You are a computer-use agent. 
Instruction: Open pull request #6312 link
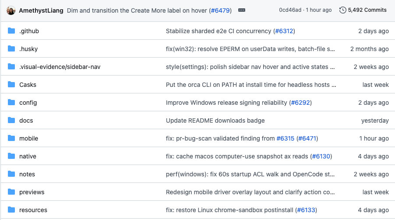[x=284, y=31]
